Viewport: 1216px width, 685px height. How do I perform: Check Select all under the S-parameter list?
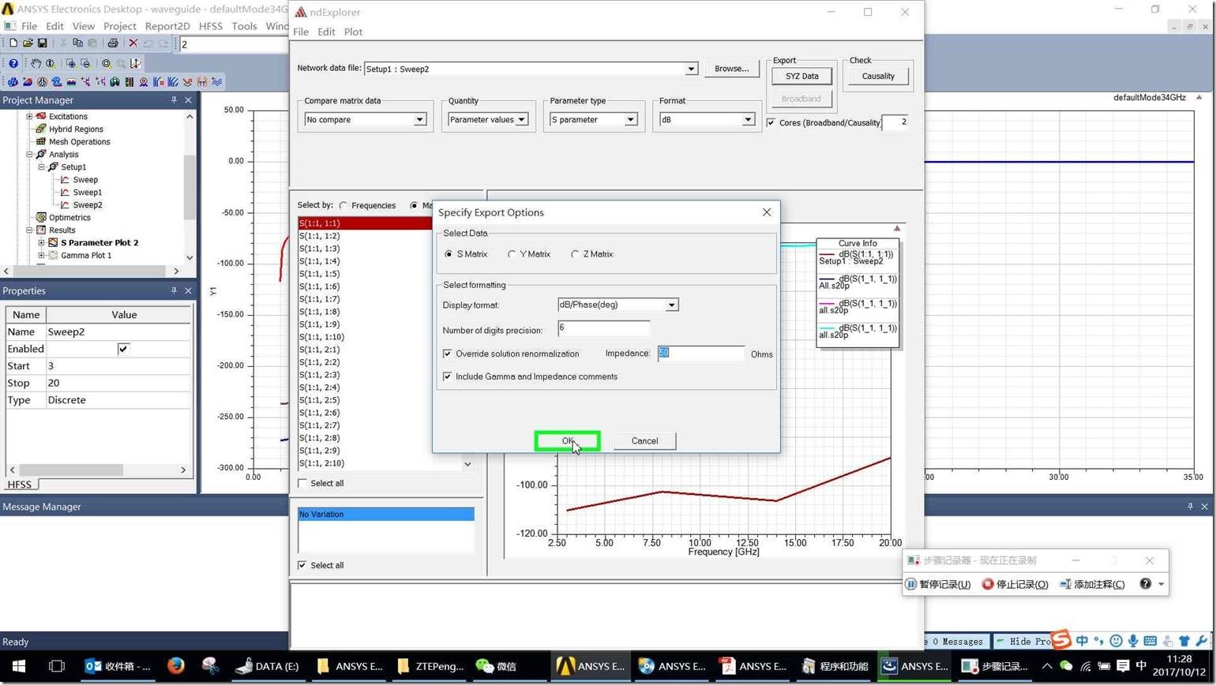[302, 483]
